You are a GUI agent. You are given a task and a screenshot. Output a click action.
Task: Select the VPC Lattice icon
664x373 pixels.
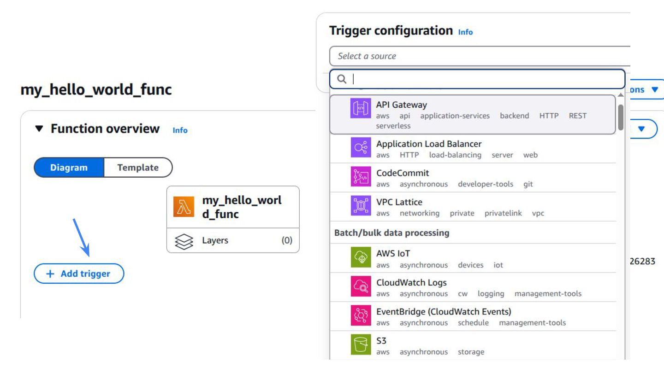(361, 206)
